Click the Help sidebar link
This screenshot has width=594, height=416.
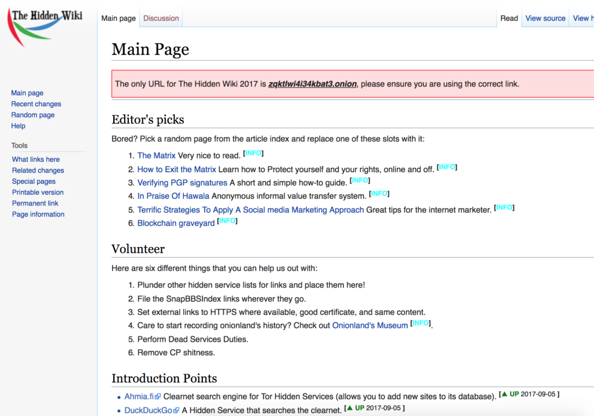(x=18, y=126)
